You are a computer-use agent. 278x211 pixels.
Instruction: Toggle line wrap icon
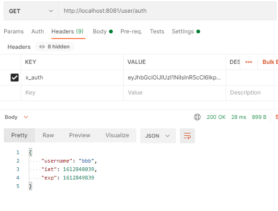click(x=187, y=136)
